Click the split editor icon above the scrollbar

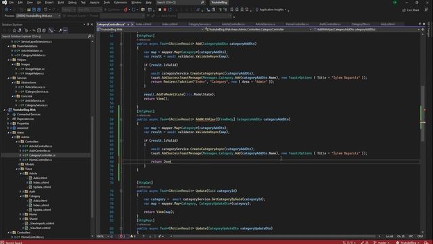(422, 29)
